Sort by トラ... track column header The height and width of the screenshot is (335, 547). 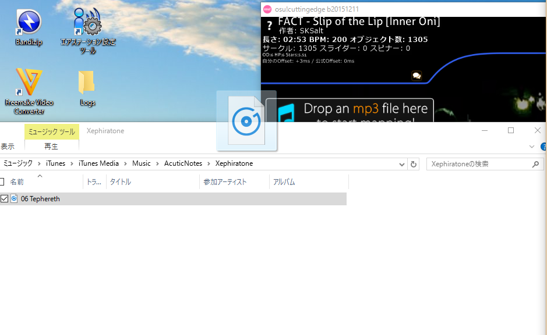coord(94,181)
